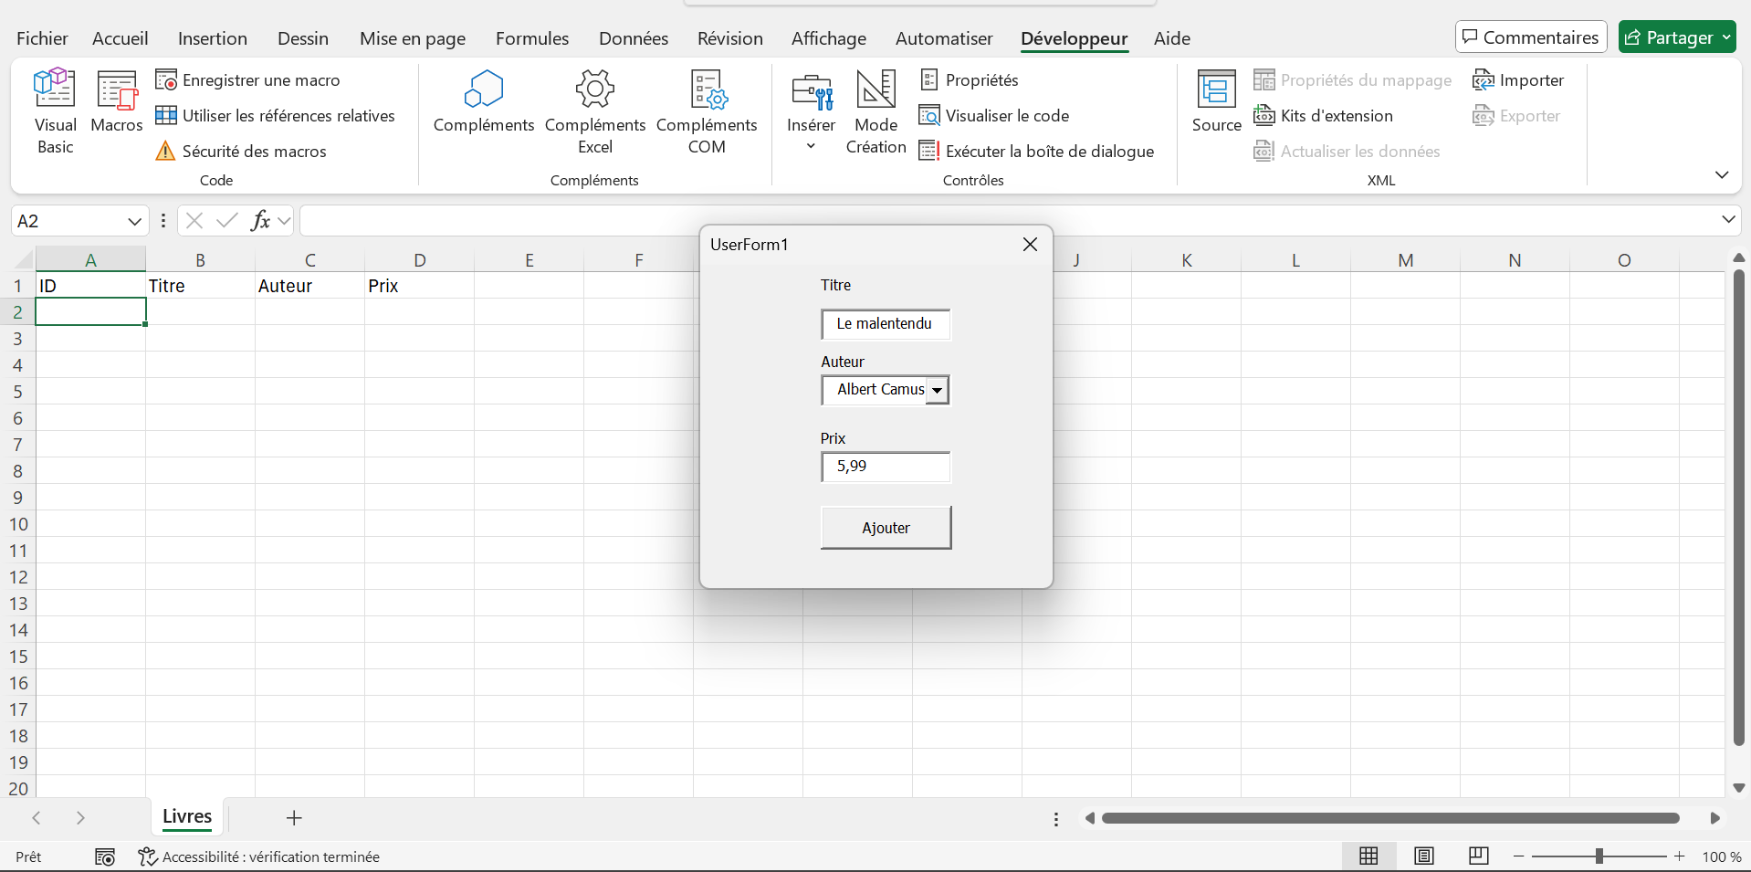Click the Prix text field
The width and height of the screenshot is (1751, 872).
pos(886,467)
